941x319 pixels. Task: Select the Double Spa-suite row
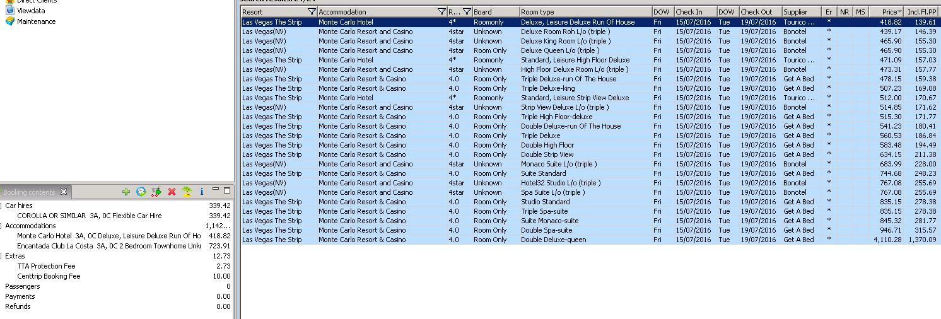tap(591, 230)
